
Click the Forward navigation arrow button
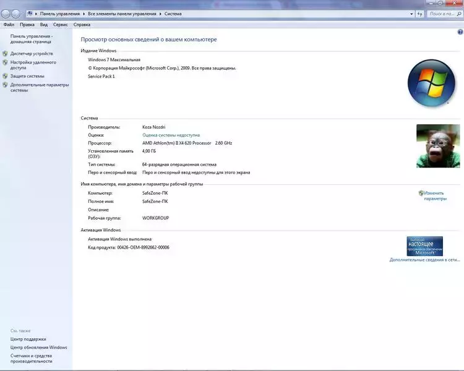15,14
